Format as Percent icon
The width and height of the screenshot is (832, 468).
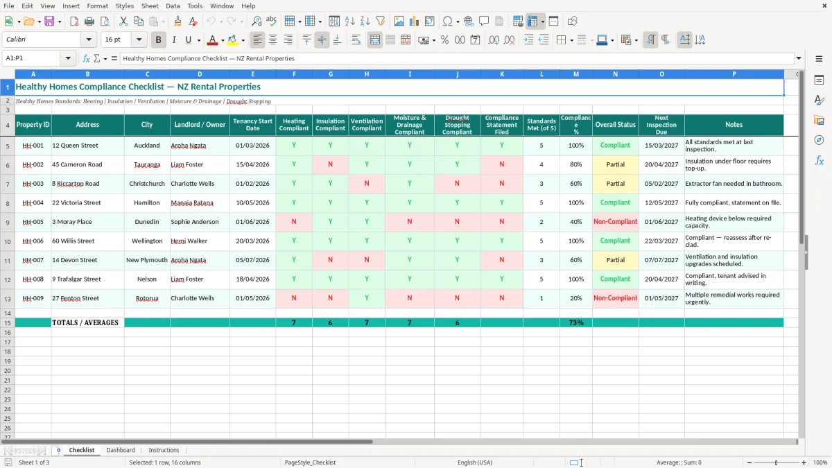[x=444, y=40]
